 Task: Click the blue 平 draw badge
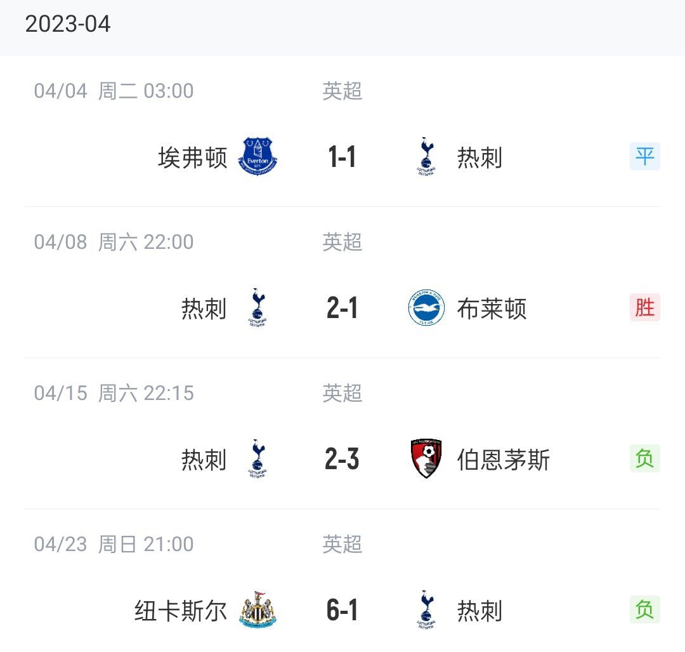click(x=645, y=156)
